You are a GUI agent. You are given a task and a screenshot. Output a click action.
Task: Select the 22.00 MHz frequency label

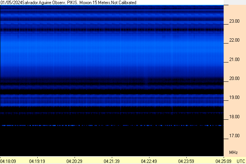point(234,40)
